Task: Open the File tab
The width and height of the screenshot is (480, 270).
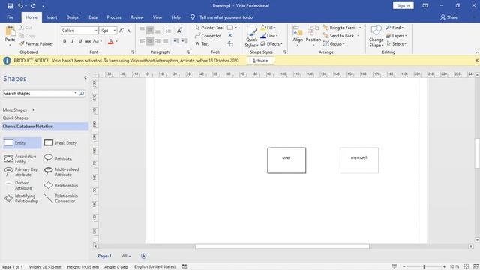Action: (x=10, y=17)
